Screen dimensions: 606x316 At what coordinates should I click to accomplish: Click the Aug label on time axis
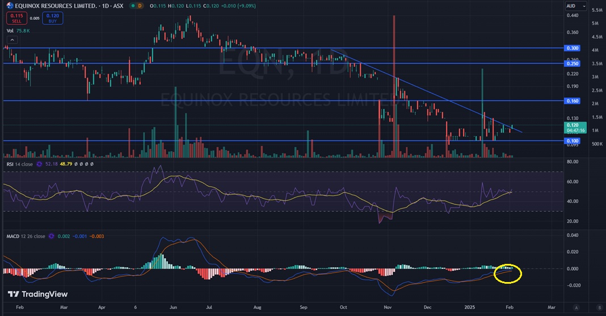point(258,308)
